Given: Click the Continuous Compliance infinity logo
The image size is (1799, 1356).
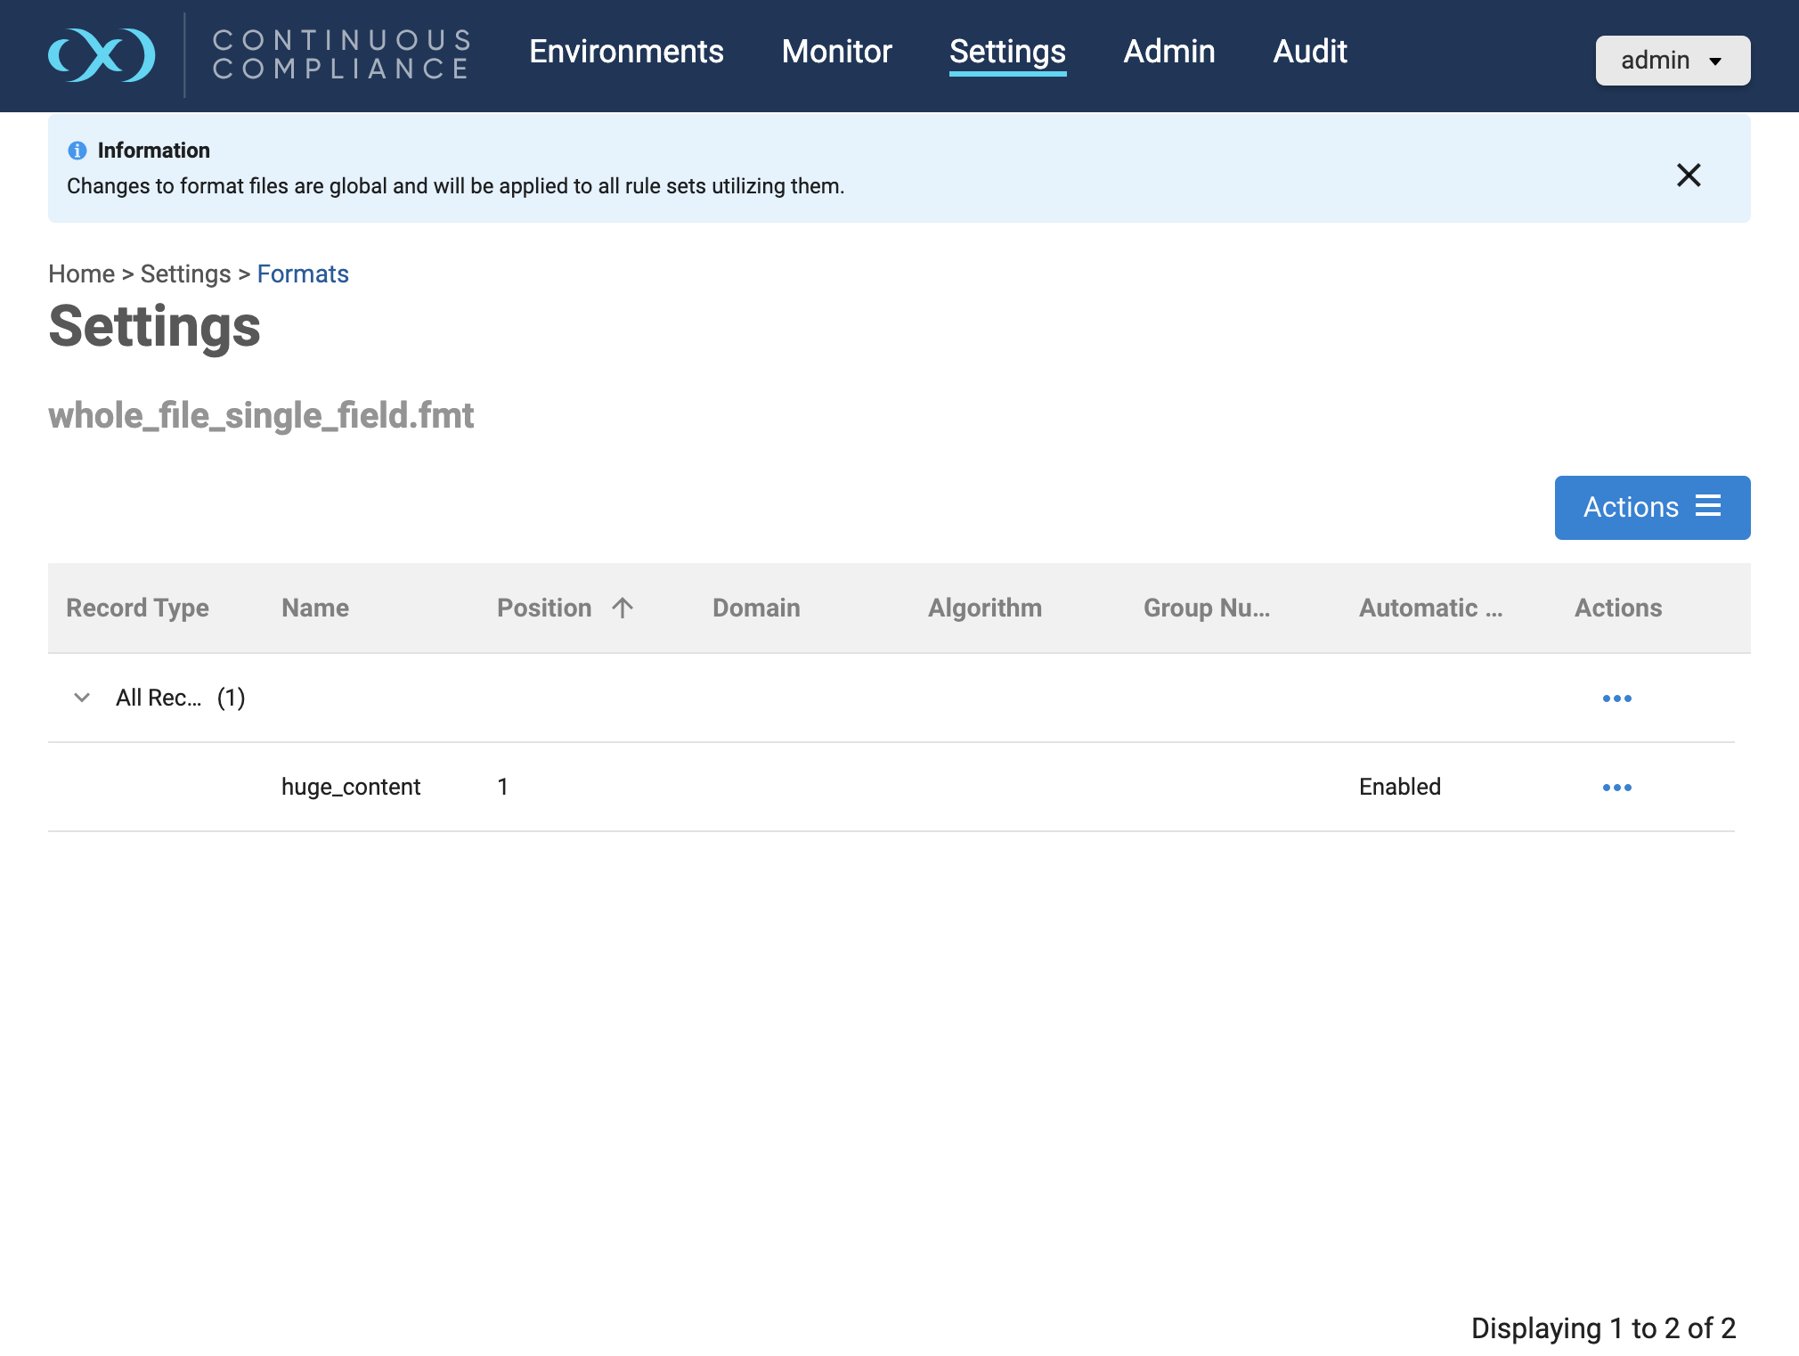Looking at the screenshot, I should (x=102, y=55).
